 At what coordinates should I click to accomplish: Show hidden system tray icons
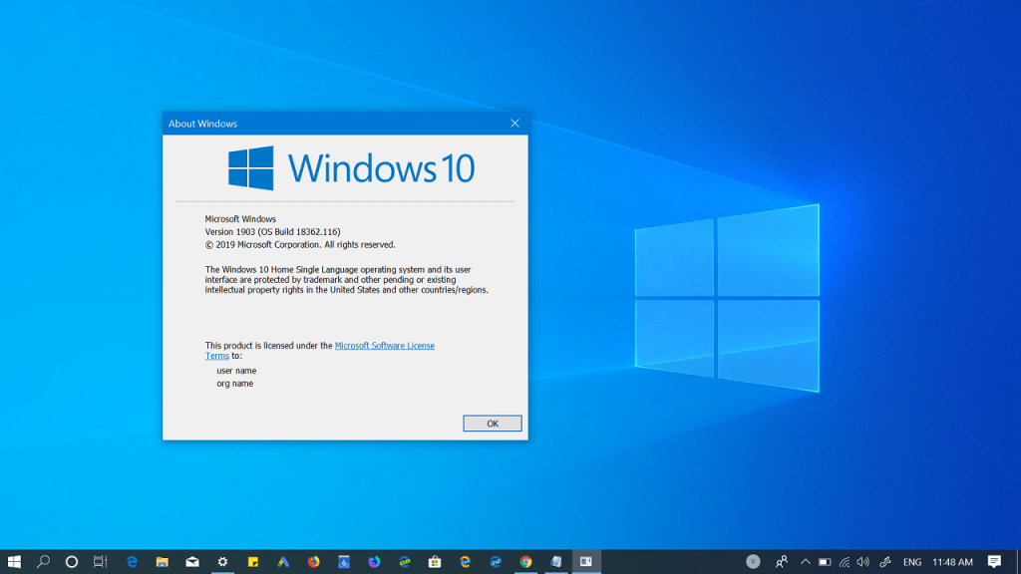point(806,562)
